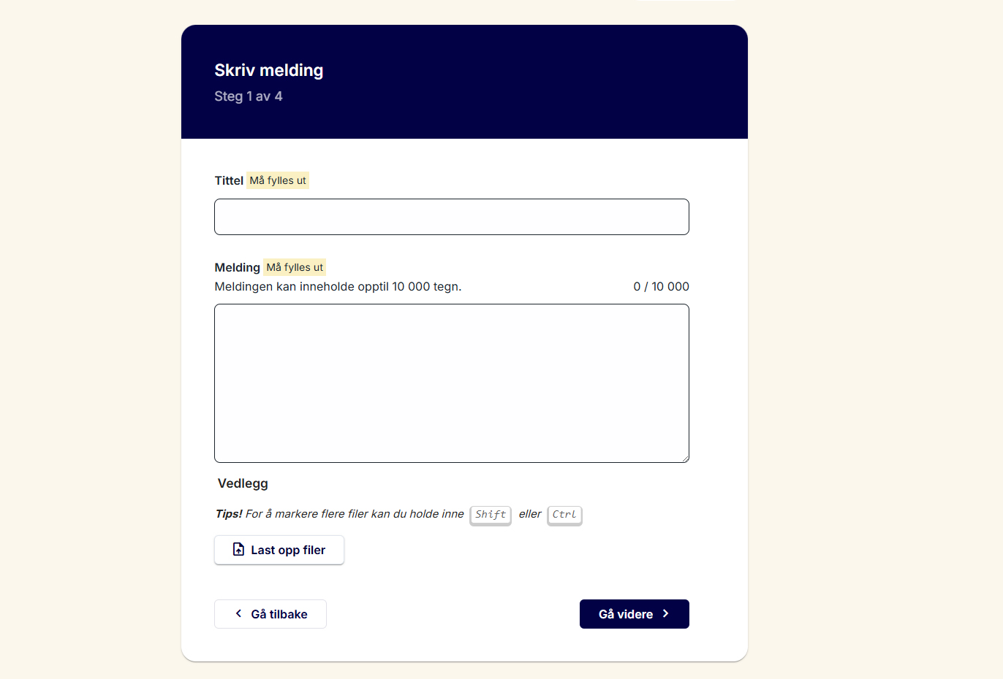Click the upload file icon

pos(238,550)
